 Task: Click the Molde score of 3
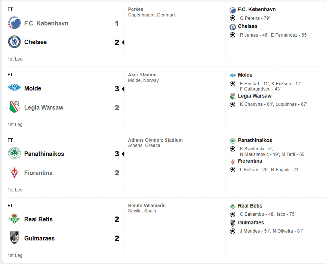coord(117,89)
